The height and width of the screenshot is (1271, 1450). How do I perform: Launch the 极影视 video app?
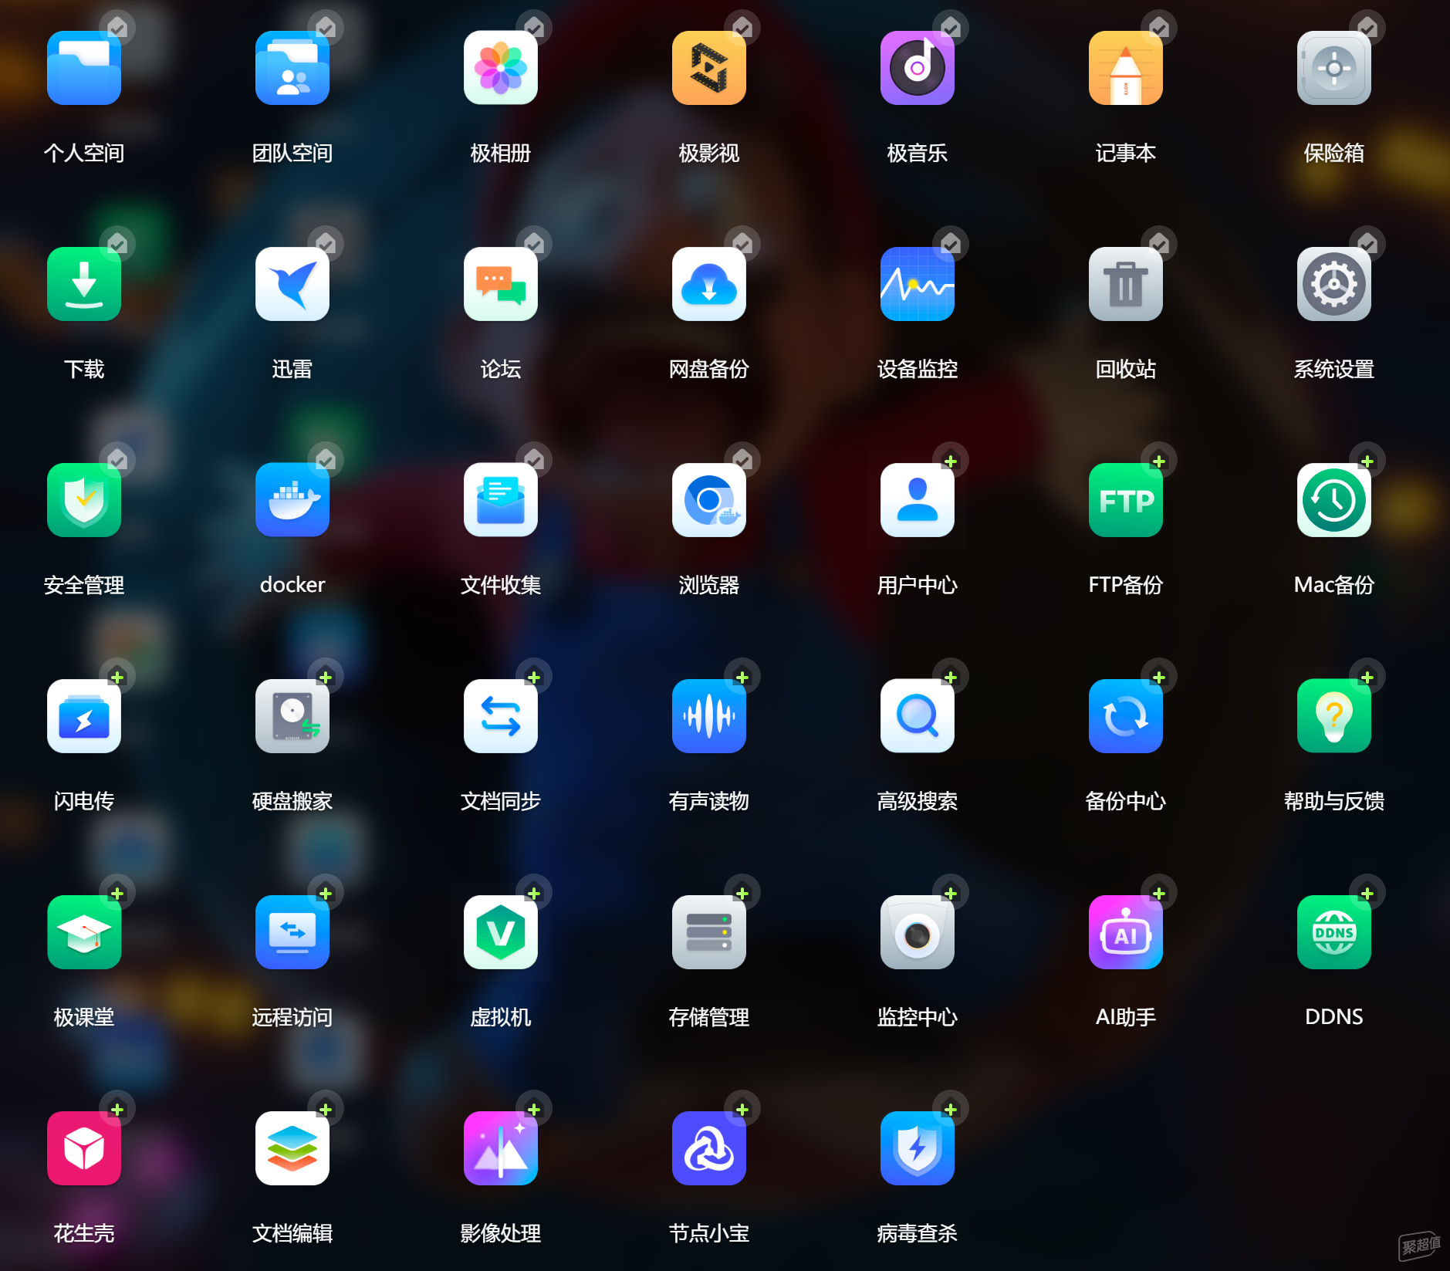[x=709, y=68]
